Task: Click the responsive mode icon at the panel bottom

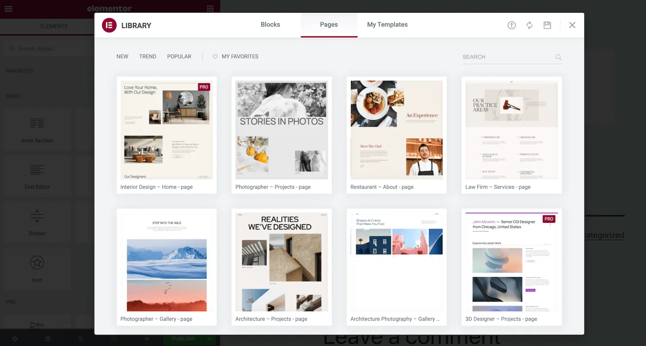Action: point(114,339)
